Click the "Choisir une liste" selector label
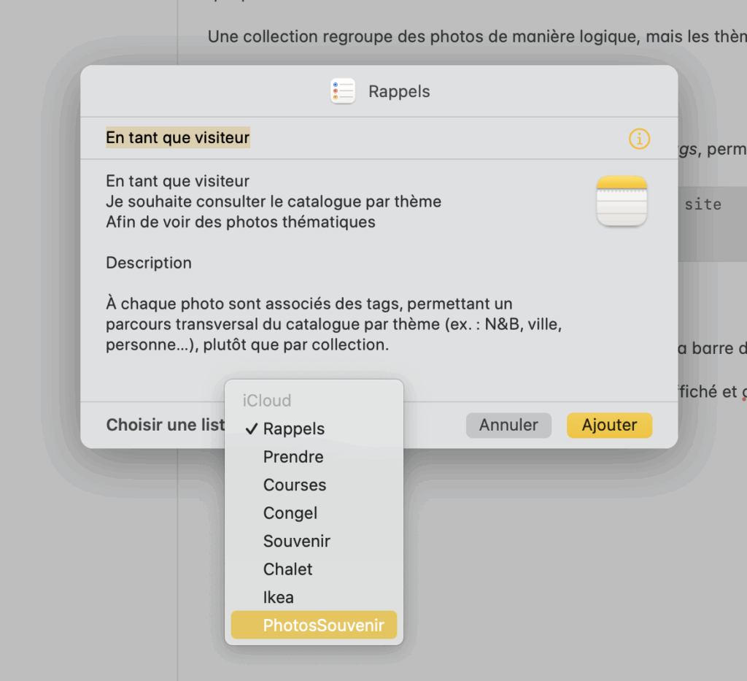Image resolution: width=747 pixels, height=681 pixels. click(x=166, y=425)
